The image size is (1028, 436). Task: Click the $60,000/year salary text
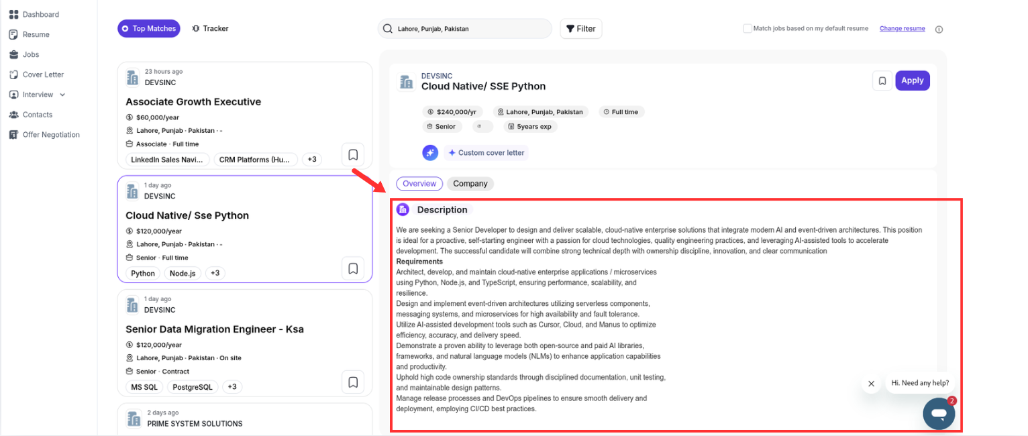click(158, 117)
